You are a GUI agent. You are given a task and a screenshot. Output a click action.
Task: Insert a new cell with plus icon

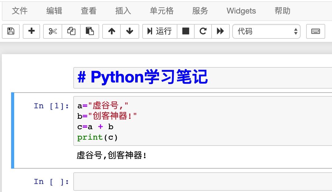[x=31, y=31]
